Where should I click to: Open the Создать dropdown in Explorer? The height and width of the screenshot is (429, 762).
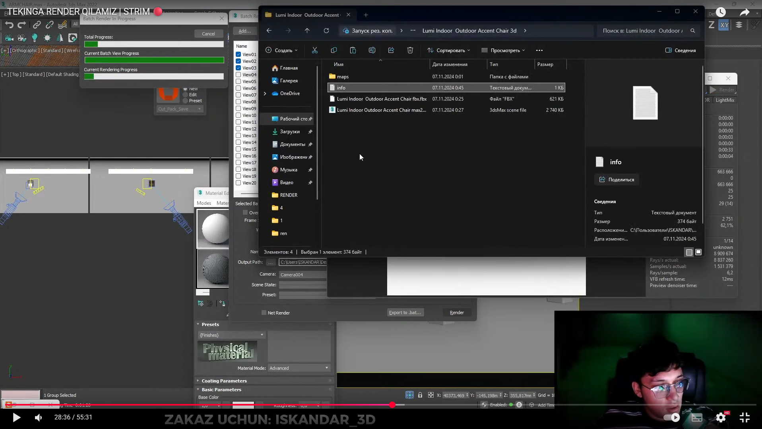[x=281, y=50]
